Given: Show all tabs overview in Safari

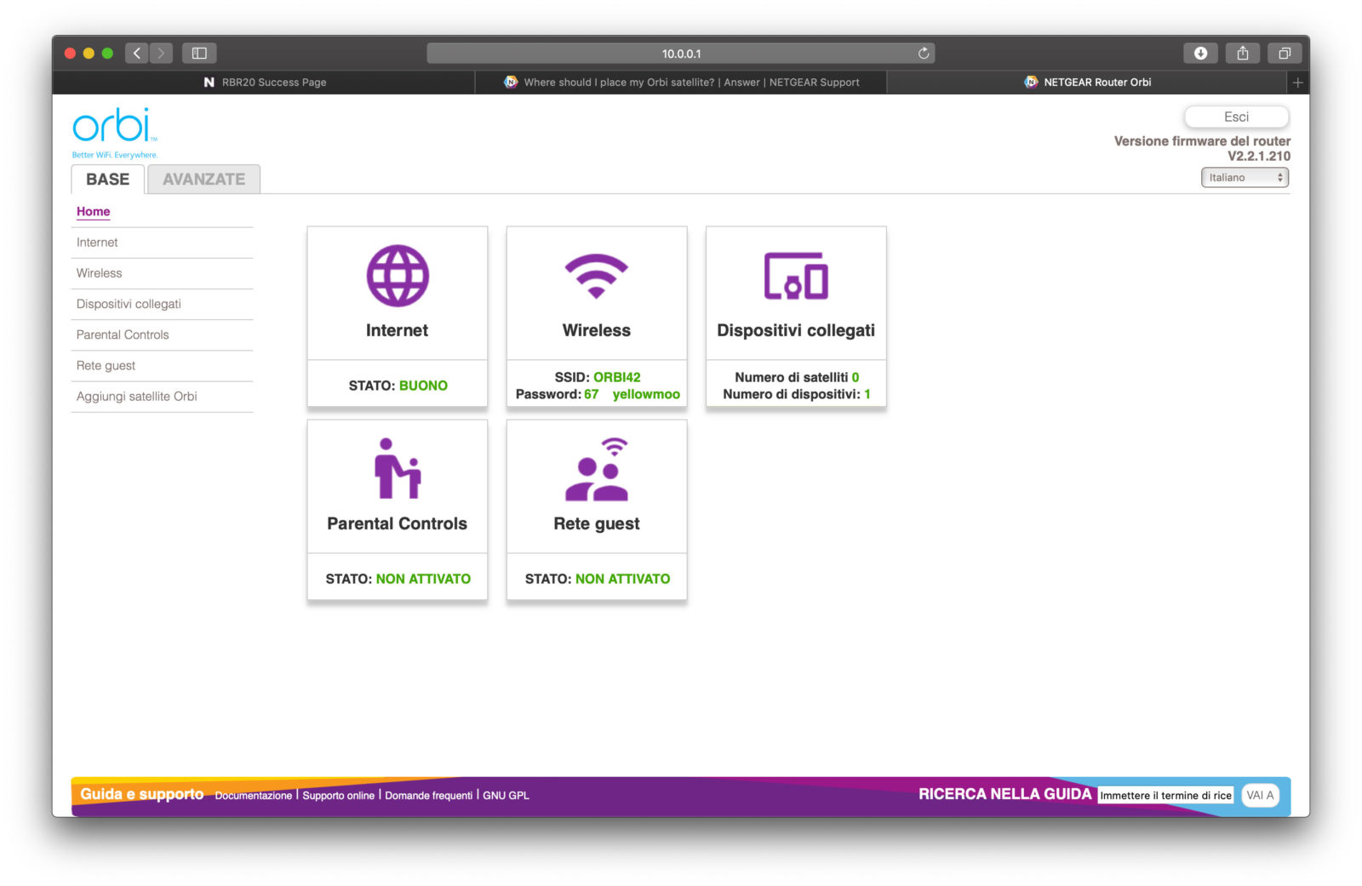Looking at the screenshot, I should (x=1285, y=53).
